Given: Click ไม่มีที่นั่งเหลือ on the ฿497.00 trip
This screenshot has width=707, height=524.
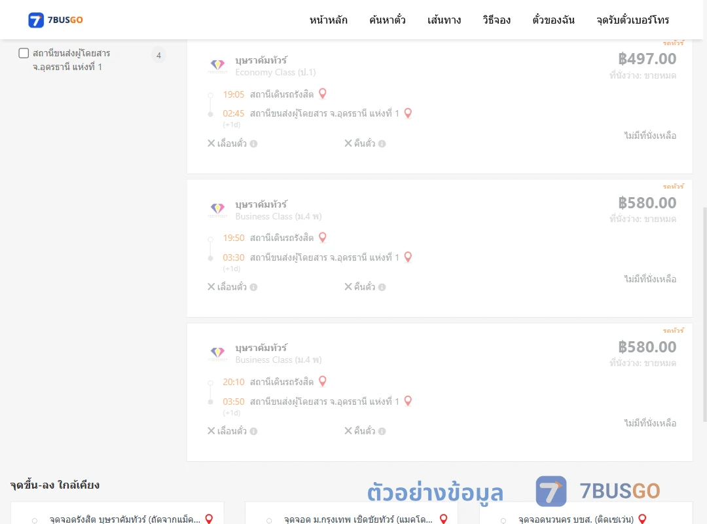Looking at the screenshot, I should click(650, 136).
